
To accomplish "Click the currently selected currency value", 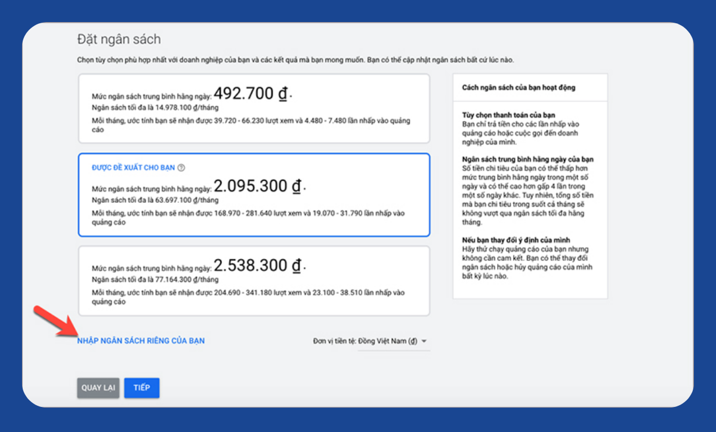I will click(x=388, y=341).
